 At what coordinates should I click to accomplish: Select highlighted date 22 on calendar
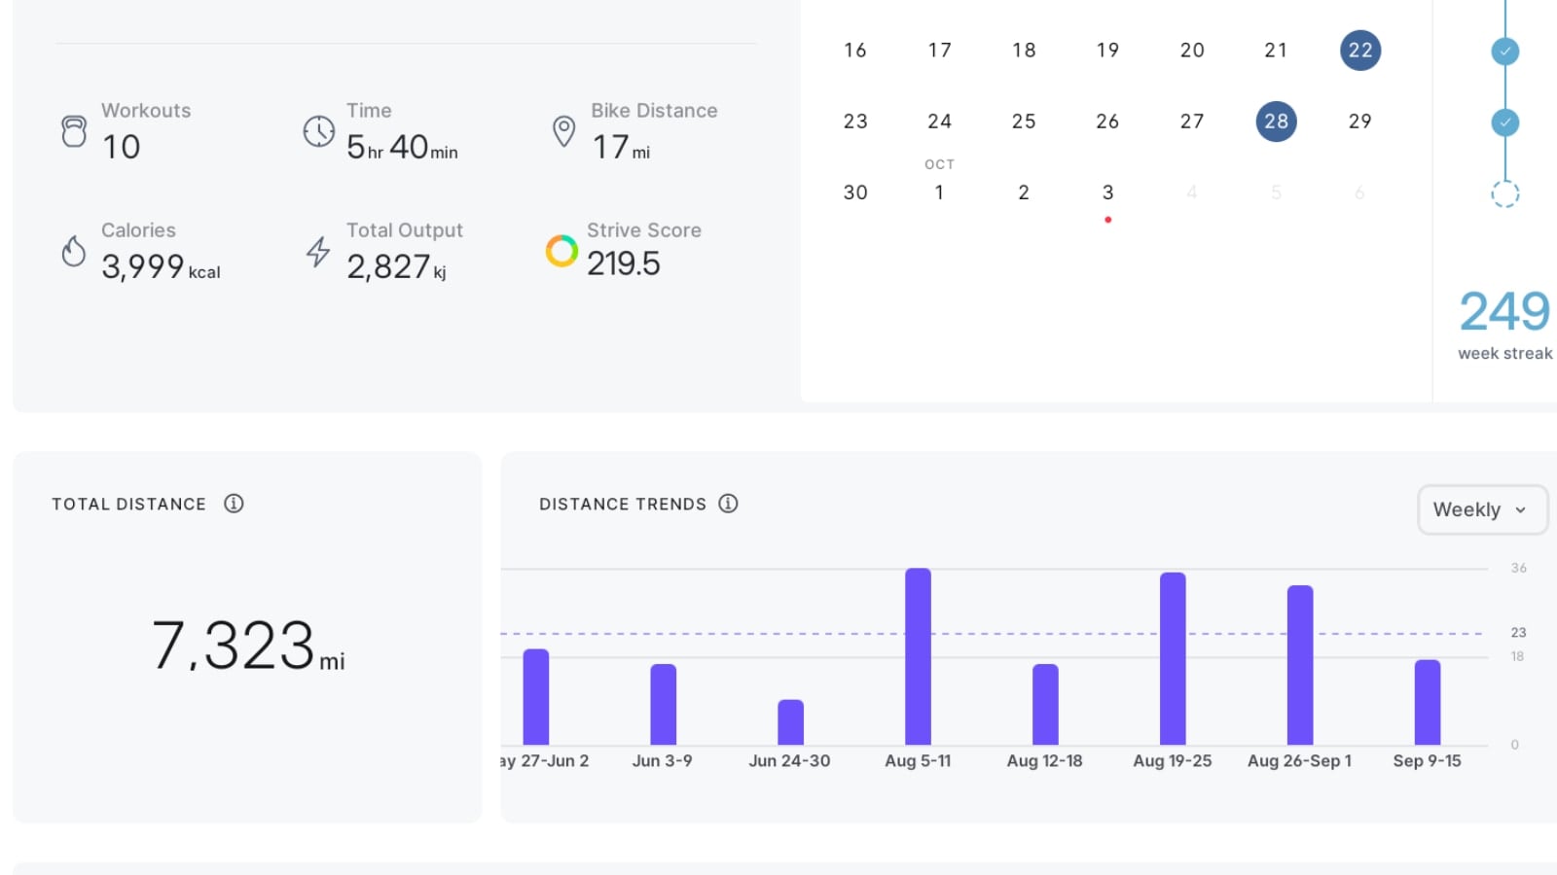[1359, 51]
